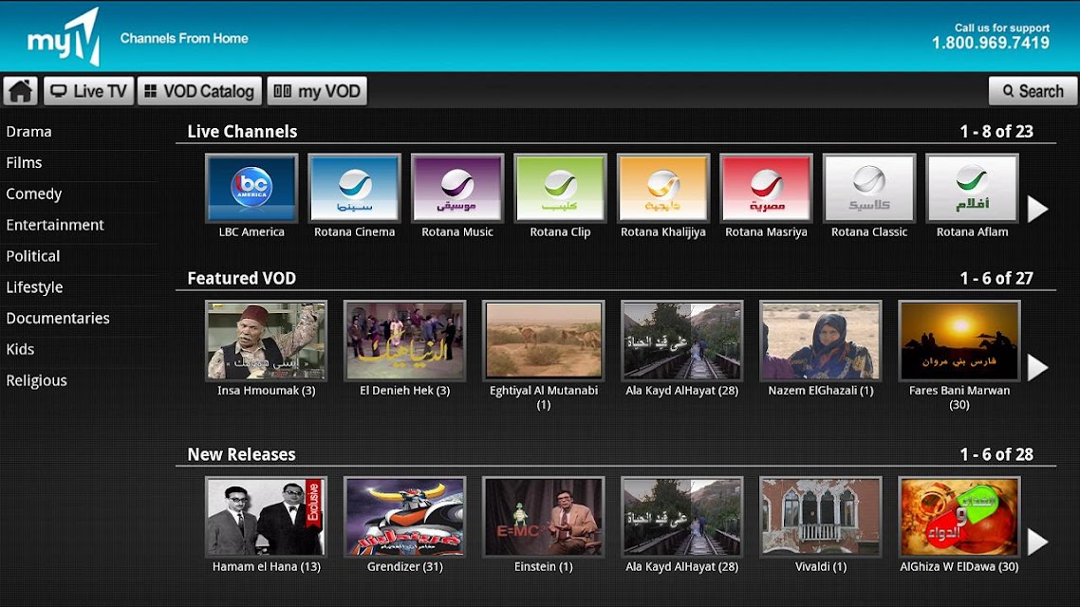Select the Political category

(x=33, y=256)
